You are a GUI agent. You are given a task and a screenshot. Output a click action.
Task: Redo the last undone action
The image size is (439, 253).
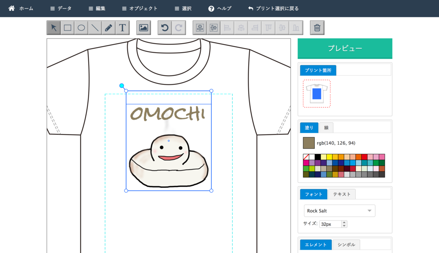[x=179, y=28]
